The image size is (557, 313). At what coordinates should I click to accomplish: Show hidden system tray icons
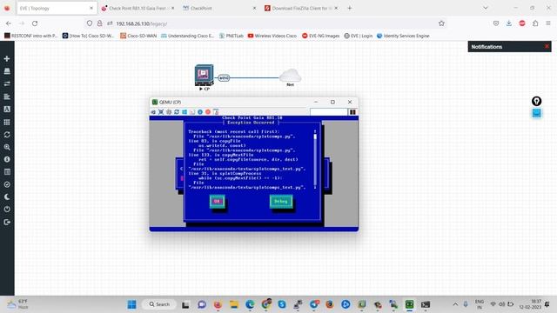455,304
